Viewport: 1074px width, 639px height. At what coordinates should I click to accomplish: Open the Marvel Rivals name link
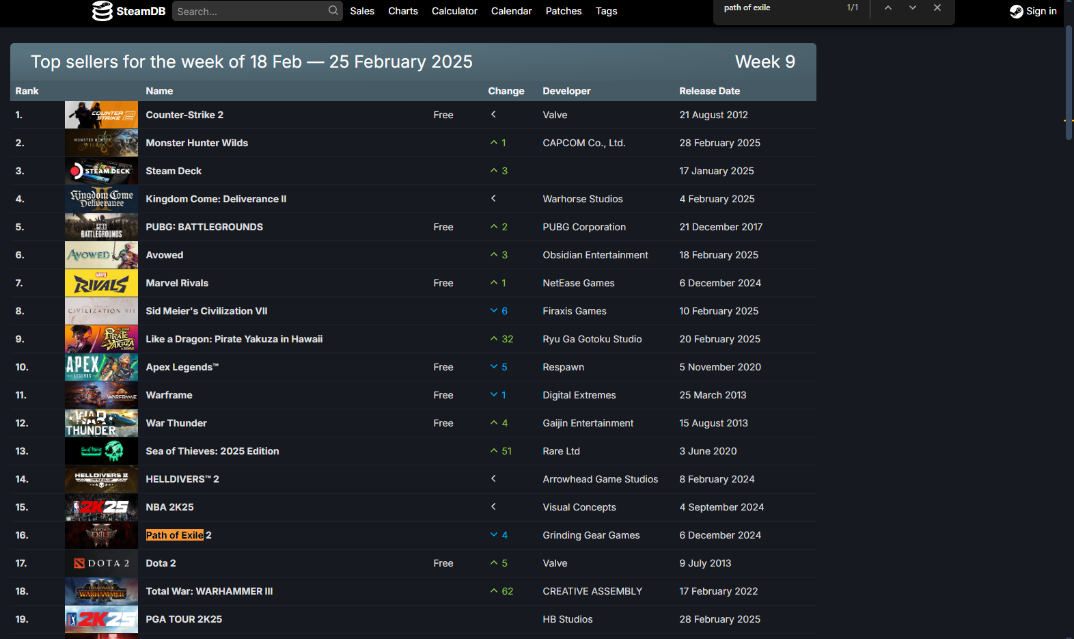pyautogui.click(x=177, y=283)
